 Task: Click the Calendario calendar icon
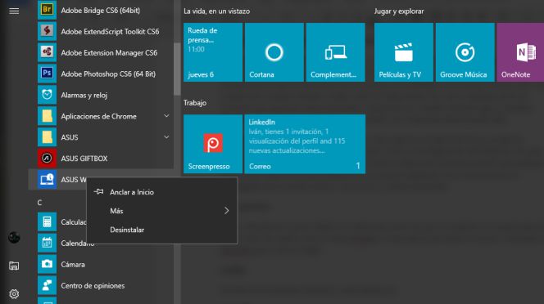click(47, 243)
